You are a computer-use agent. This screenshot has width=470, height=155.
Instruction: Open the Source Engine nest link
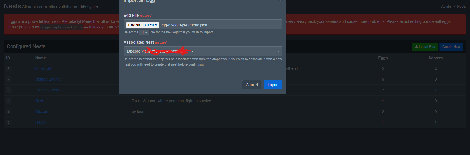pos(48,79)
